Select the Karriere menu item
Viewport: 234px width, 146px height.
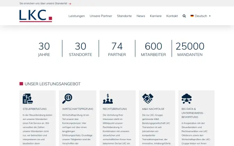(156, 16)
